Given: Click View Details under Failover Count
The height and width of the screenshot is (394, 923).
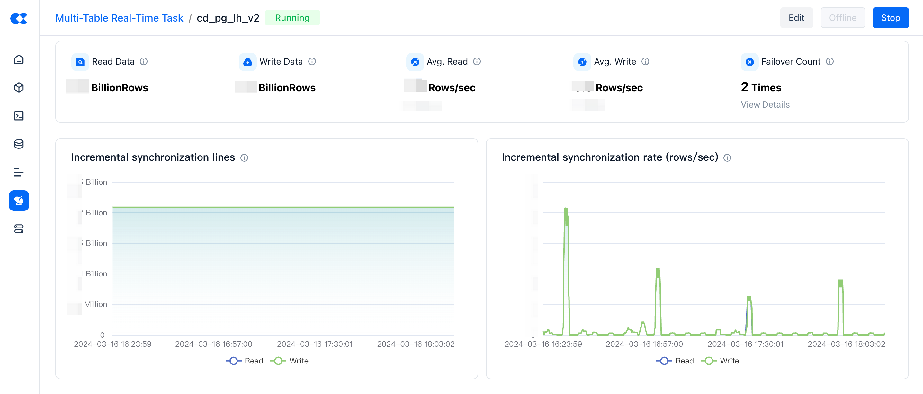Looking at the screenshot, I should [765, 104].
